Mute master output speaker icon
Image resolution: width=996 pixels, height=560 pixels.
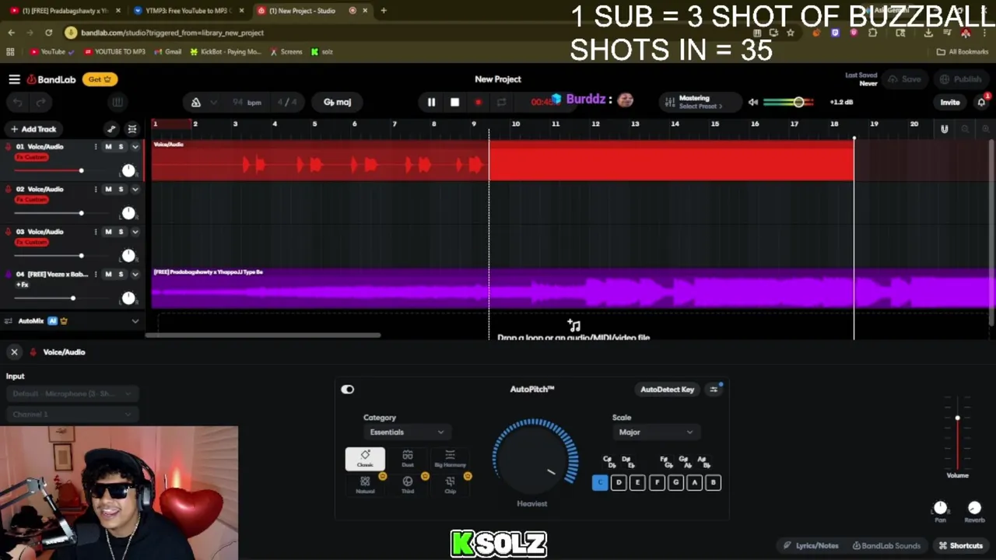pyautogui.click(x=752, y=102)
